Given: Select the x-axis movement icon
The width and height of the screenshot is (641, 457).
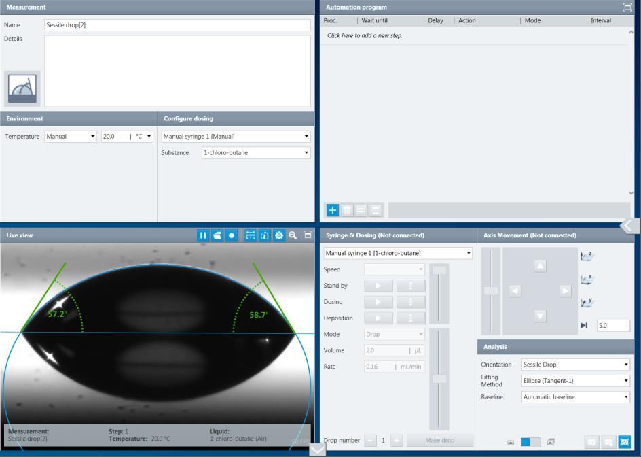Looking at the screenshot, I should (x=587, y=280).
